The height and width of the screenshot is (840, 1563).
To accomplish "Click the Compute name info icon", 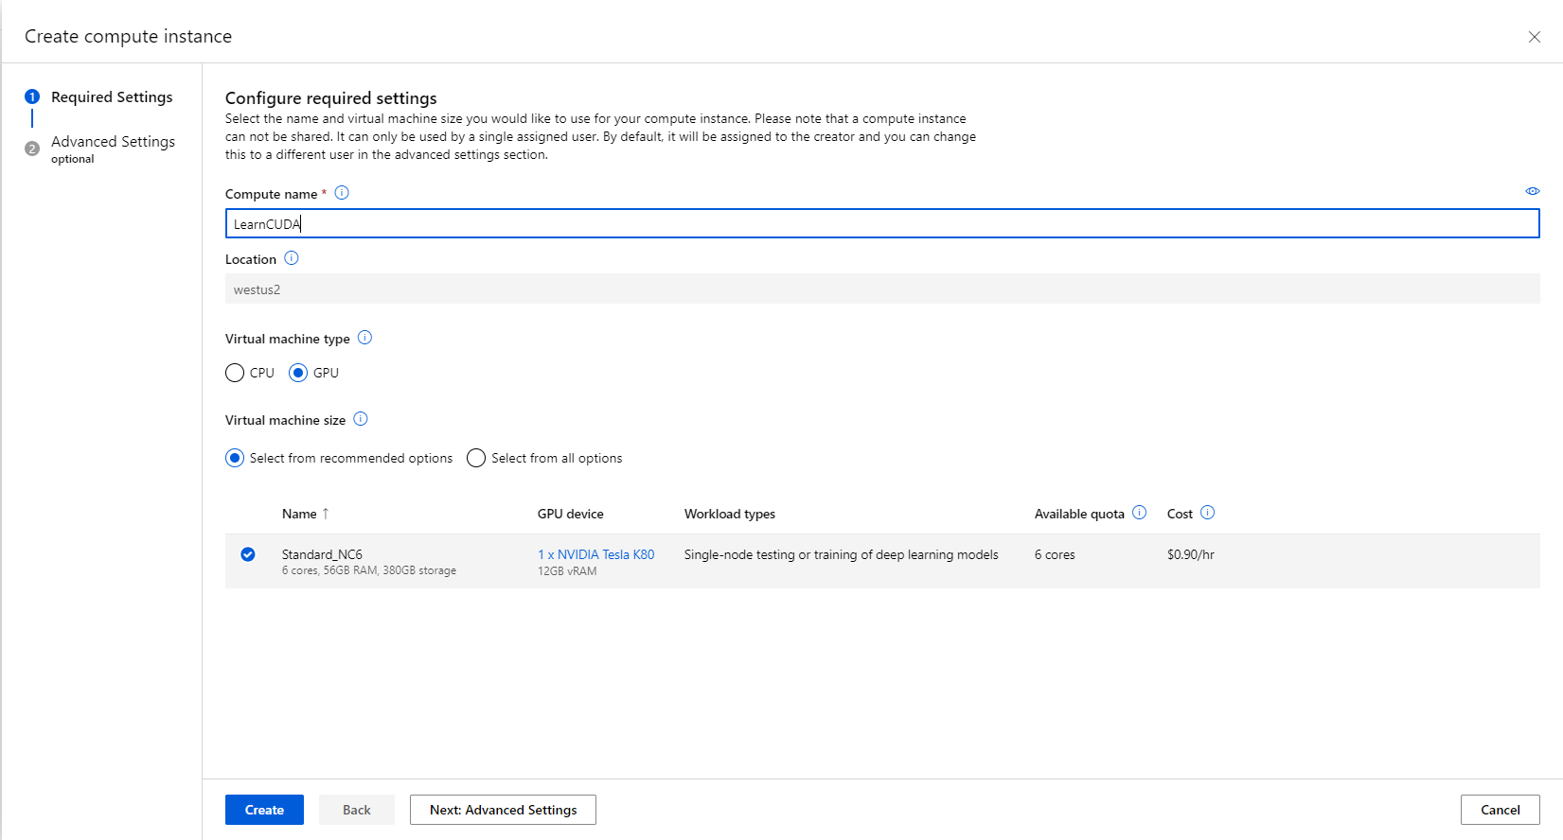I will (342, 193).
